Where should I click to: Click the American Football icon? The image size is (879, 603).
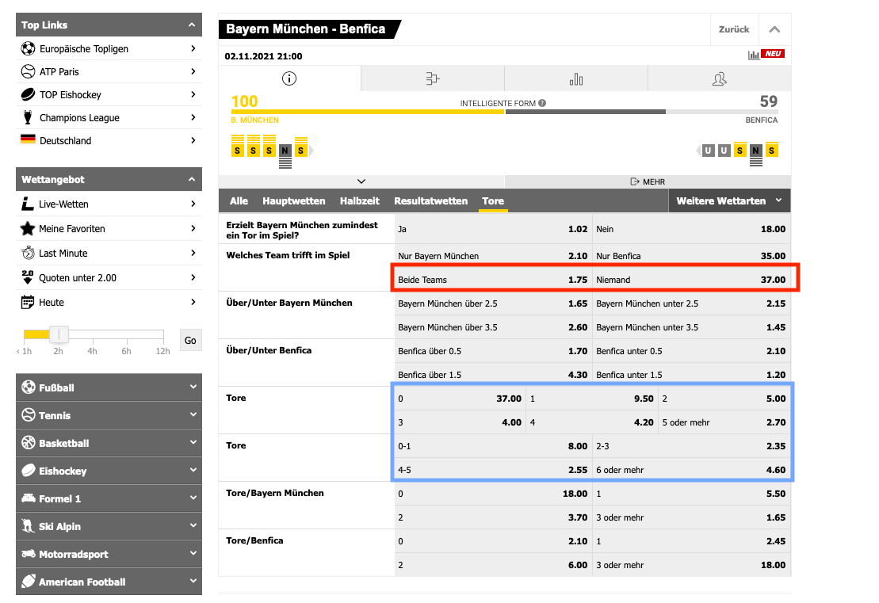coord(29,581)
